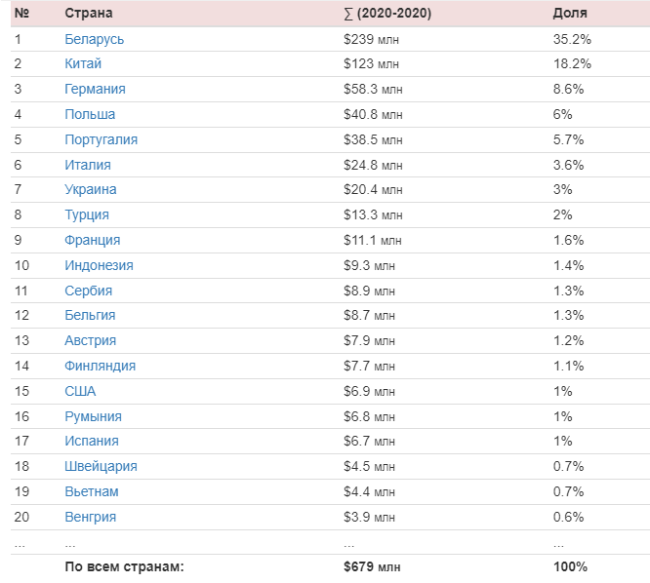Select the Турция link
Image resolution: width=650 pixels, height=583 pixels.
87,214
